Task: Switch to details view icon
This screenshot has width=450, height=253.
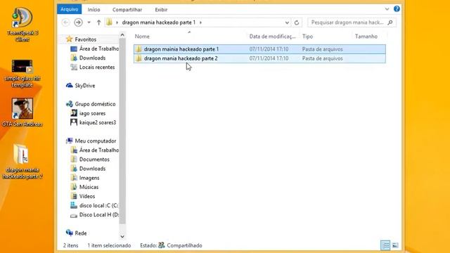Action: [385, 245]
